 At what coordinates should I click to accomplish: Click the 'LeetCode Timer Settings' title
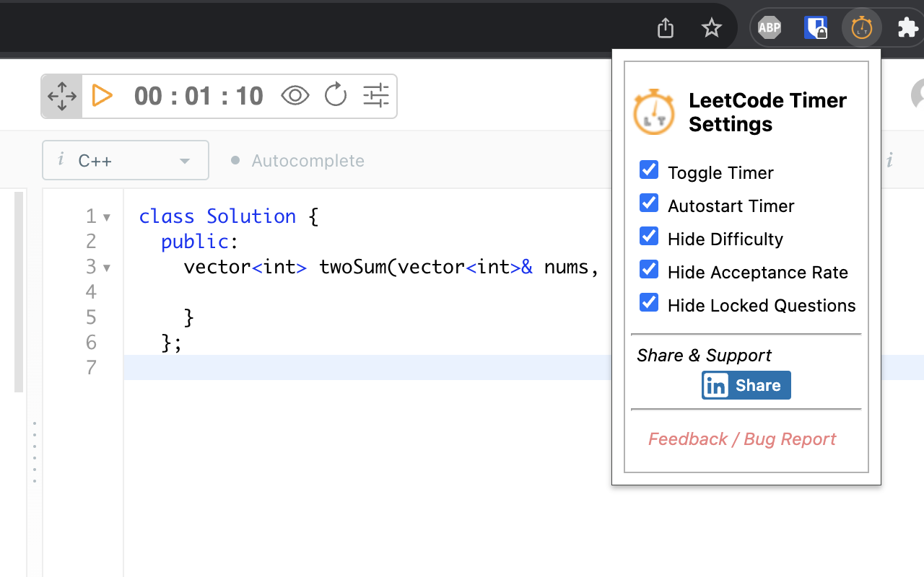767,112
